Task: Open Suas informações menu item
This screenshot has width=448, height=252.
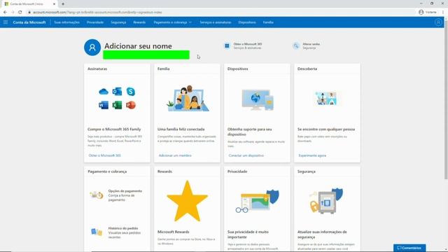Action: [x=67, y=22]
